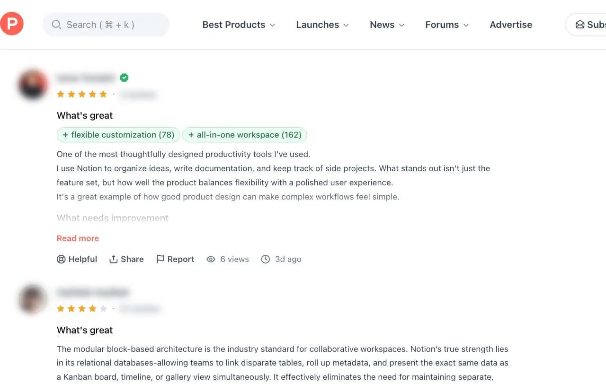Click the "6 views" count
The height and width of the screenshot is (384, 606).
tap(234, 259)
